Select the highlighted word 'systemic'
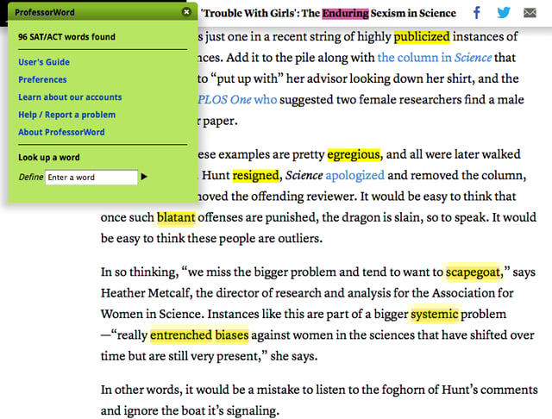The image size is (552, 419). click(435, 314)
